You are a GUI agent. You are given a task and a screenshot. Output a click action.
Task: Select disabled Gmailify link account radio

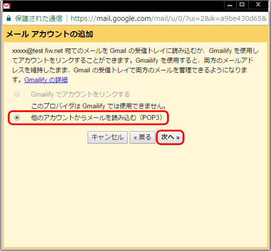coord(17,94)
